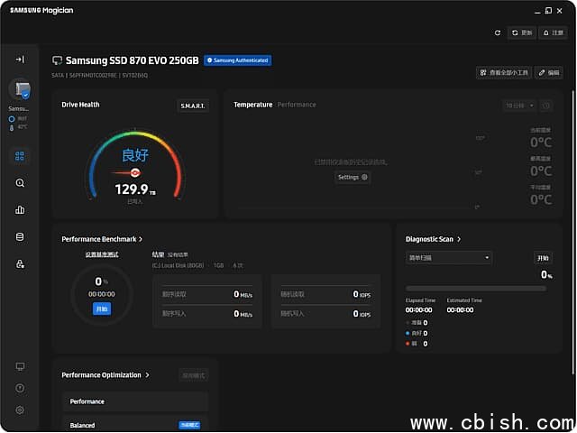Start the diagnostic scan button
Viewport: 577px width, 433px height.
tap(543, 258)
